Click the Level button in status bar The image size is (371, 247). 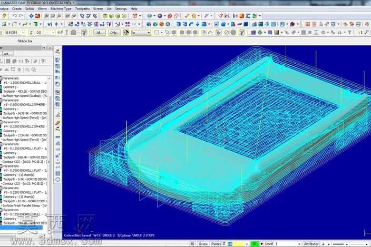269,244
